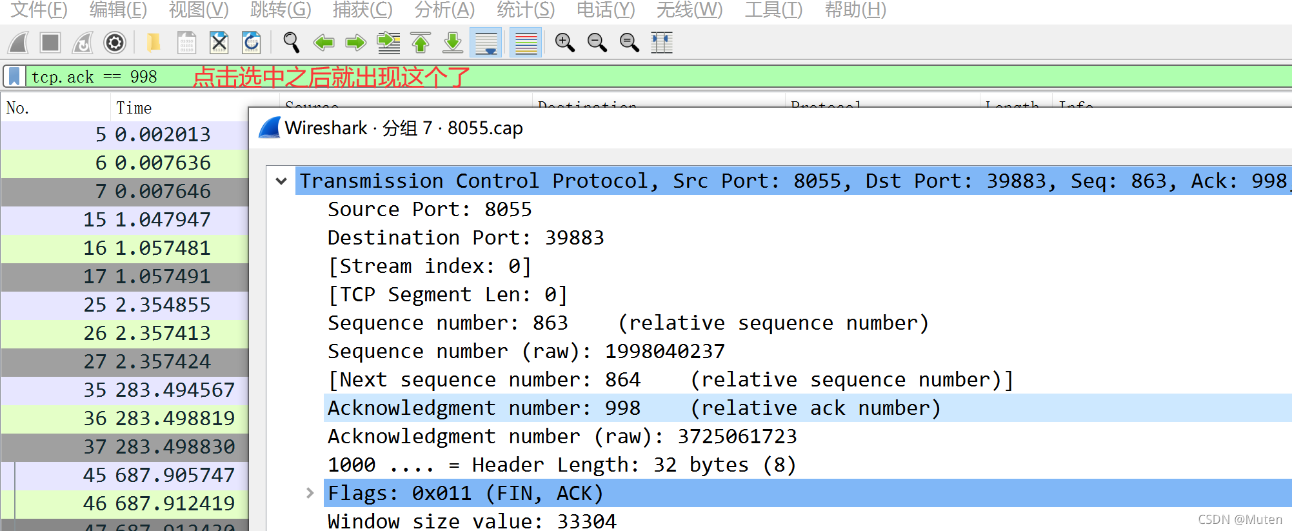Open the 编辑(E) menu
The height and width of the screenshot is (531, 1292).
coord(118,10)
